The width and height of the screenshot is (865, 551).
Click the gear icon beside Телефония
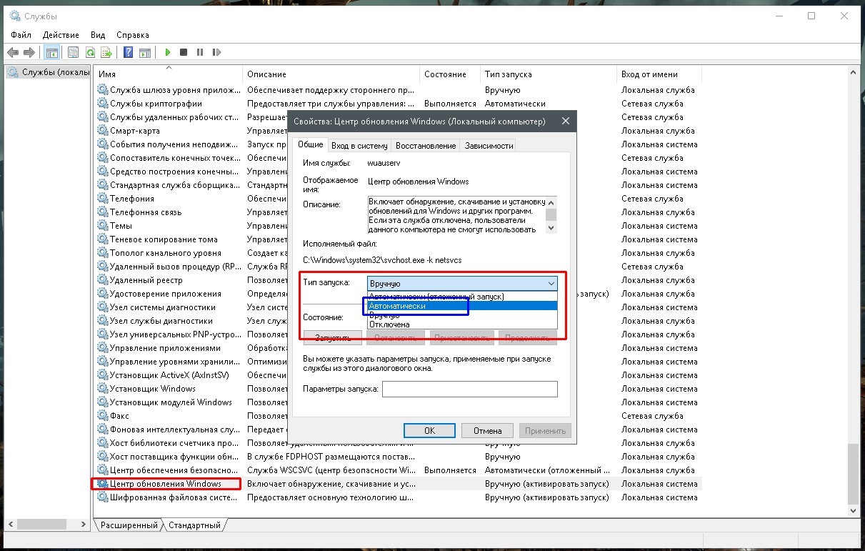pyautogui.click(x=103, y=199)
